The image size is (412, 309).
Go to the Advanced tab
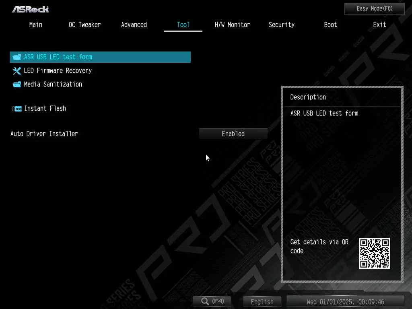click(x=134, y=25)
